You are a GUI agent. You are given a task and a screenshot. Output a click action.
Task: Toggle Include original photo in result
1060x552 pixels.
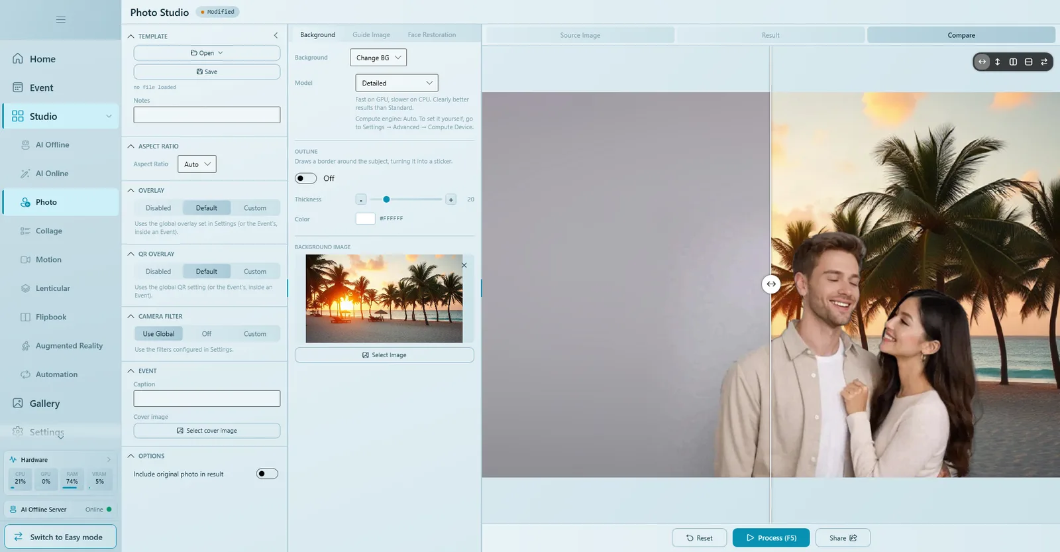point(267,474)
